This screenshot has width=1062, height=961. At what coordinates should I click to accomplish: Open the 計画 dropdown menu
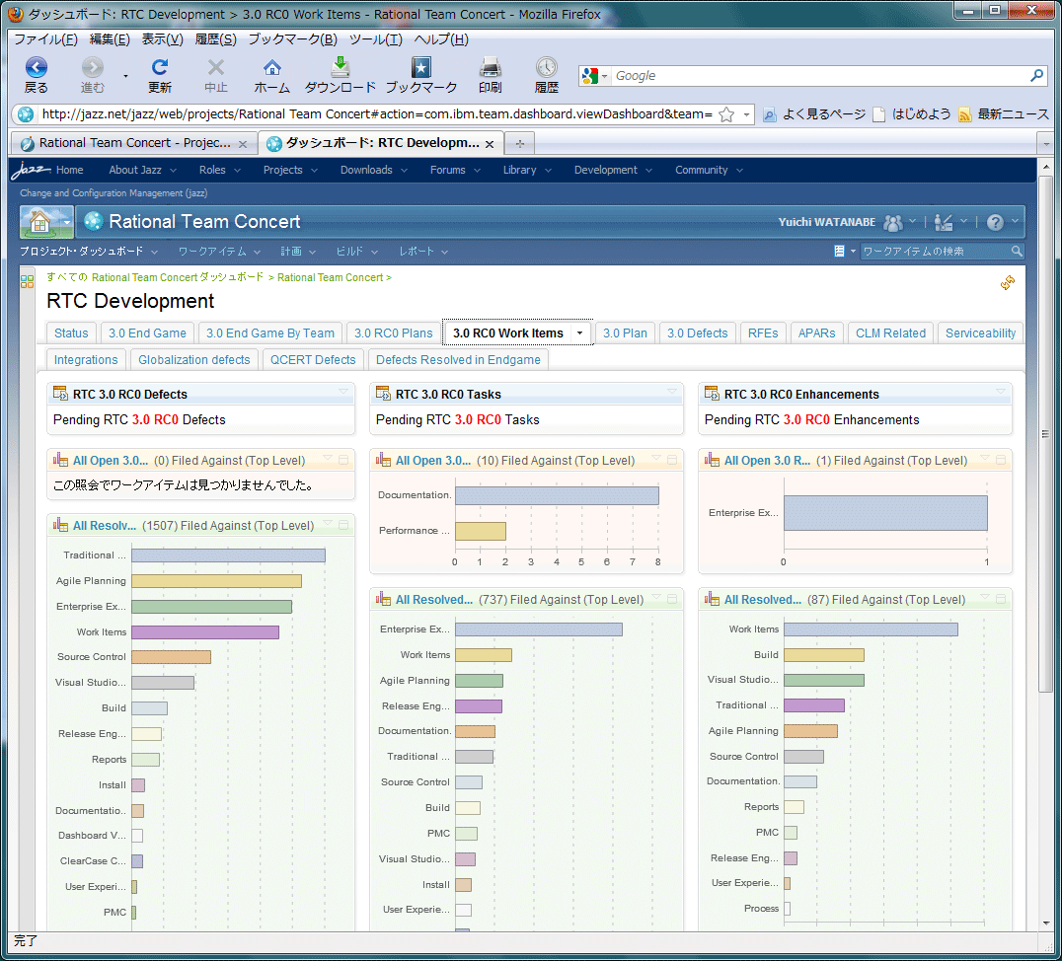coord(298,252)
